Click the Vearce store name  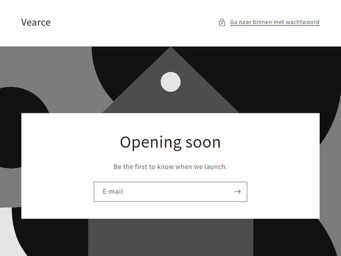click(36, 22)
